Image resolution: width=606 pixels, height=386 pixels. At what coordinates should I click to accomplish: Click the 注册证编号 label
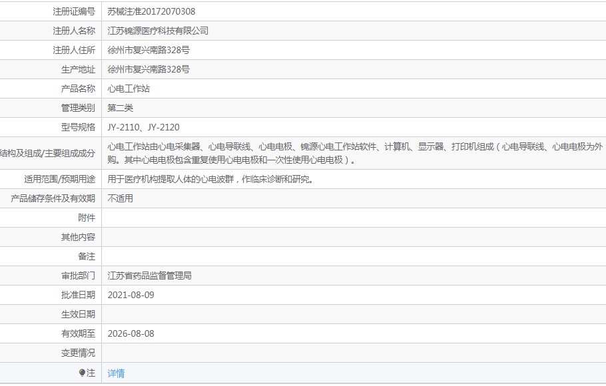click(x=74, y=11)
